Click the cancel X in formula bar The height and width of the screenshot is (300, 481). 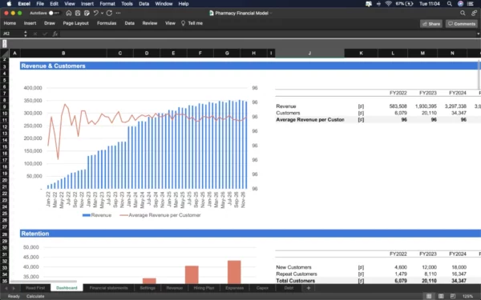pyautogui.click(x=35, y=34)
